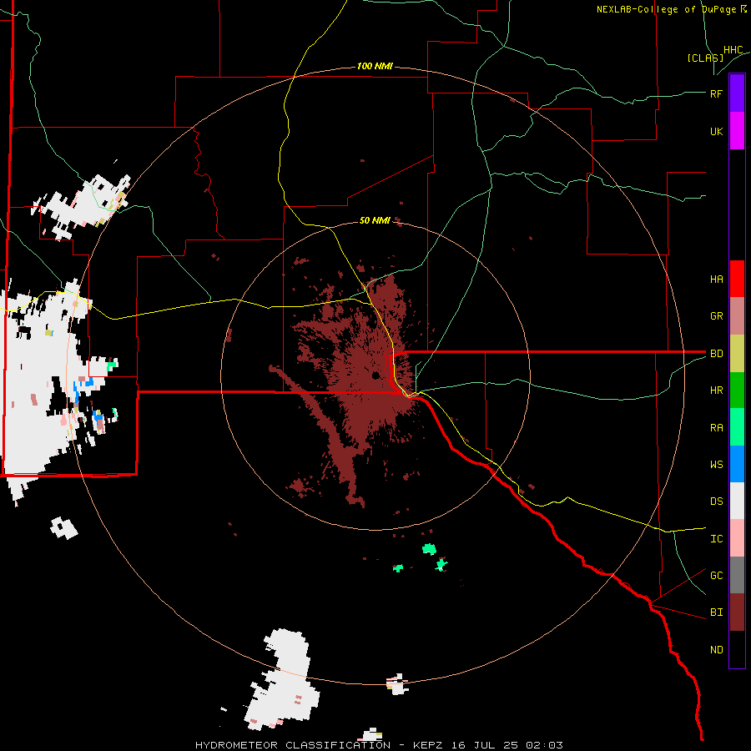Click the black radar site dot at center
Screen dimensions: 751x751
coord(376,375)
